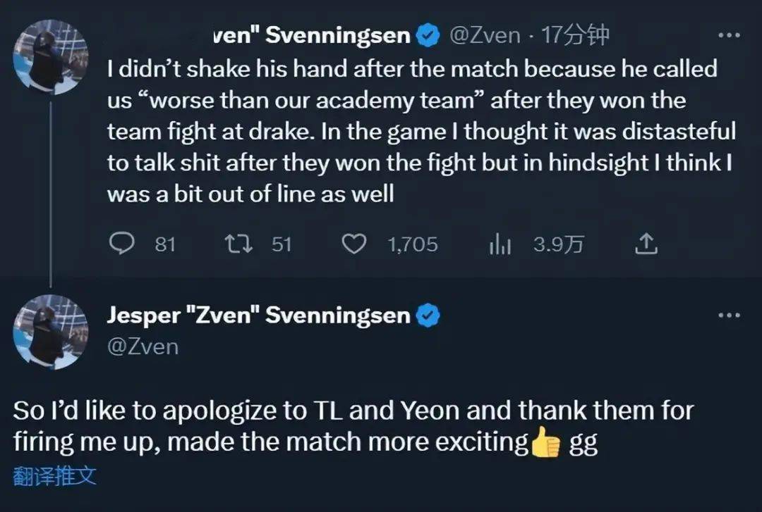Image resolution: width=762 pixels, height=512 pixels.
Task: Click the 3.9万 view count
Action: coord(559,244)
